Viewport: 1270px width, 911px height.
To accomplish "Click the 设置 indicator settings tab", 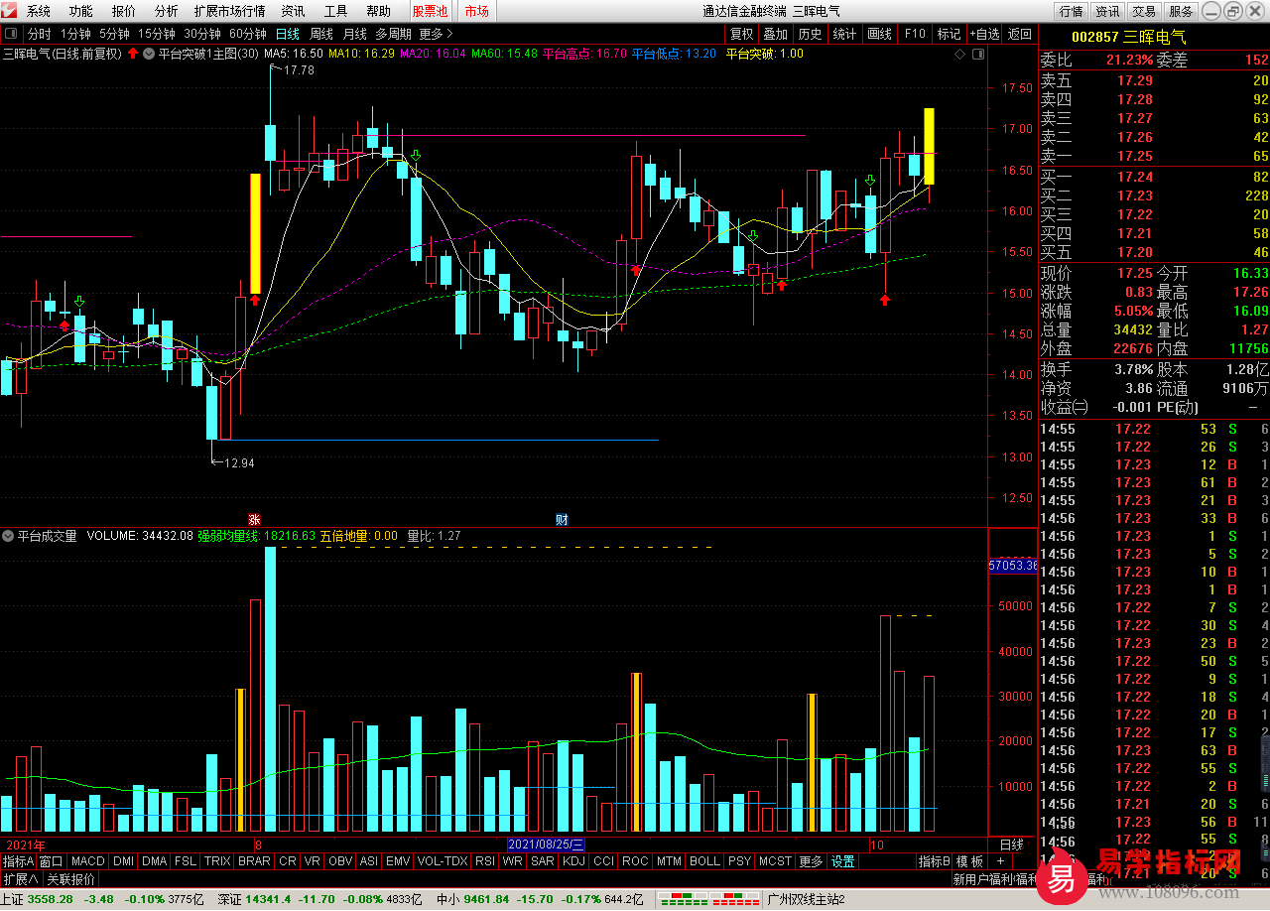I will [843, 861].
